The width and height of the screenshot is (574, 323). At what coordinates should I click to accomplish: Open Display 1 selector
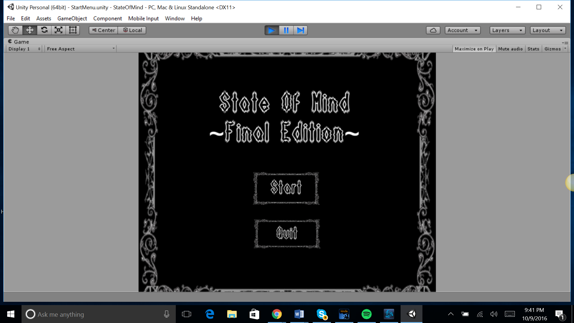pos(24,49)
